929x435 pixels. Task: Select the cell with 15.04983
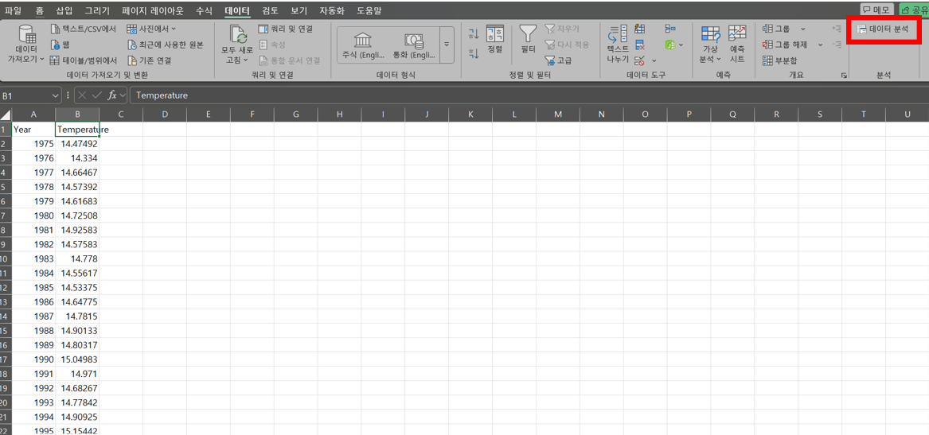[x=77, y=359]
